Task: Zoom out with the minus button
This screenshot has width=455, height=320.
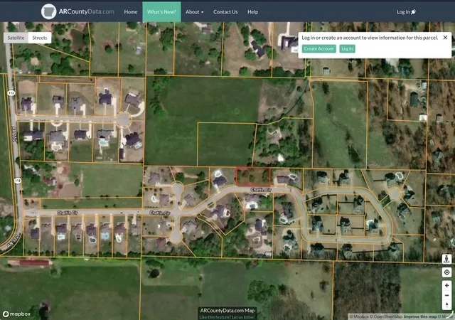Action: pos(446,295)
